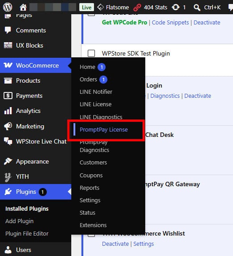Open WooCommerce Settings submenu item
This screenshot has width=233, height=256.
coord(90,200)
